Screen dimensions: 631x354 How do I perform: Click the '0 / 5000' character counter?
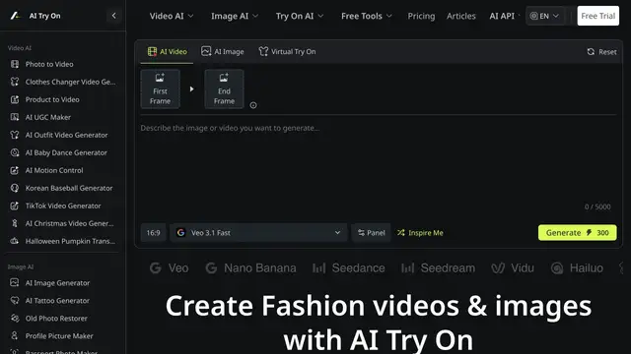597,206
